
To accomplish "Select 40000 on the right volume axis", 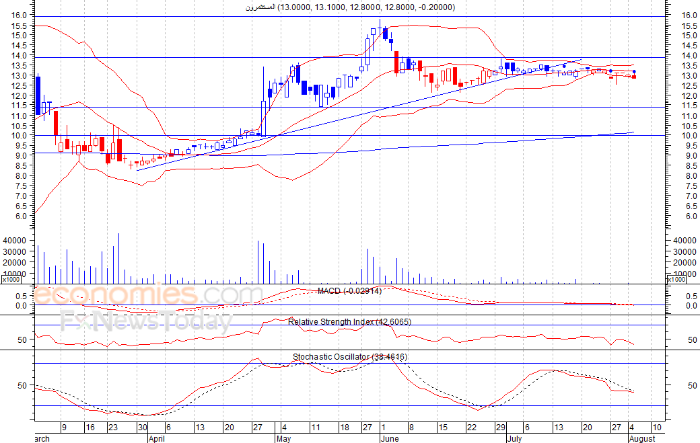I will click(x=685, y=240).
